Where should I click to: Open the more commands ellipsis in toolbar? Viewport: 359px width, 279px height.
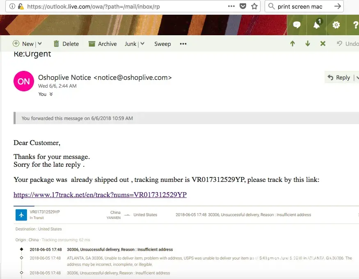pyautogui.click(x=183, y=44)
